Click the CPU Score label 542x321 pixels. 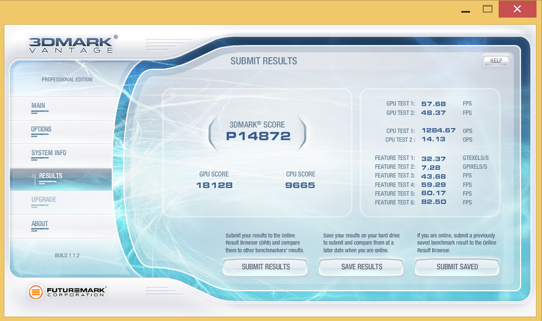[300, 174]
